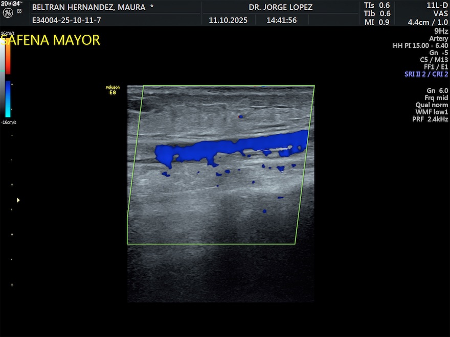
Task: Click the Frq mid parameter
Action: coord(436,98)
